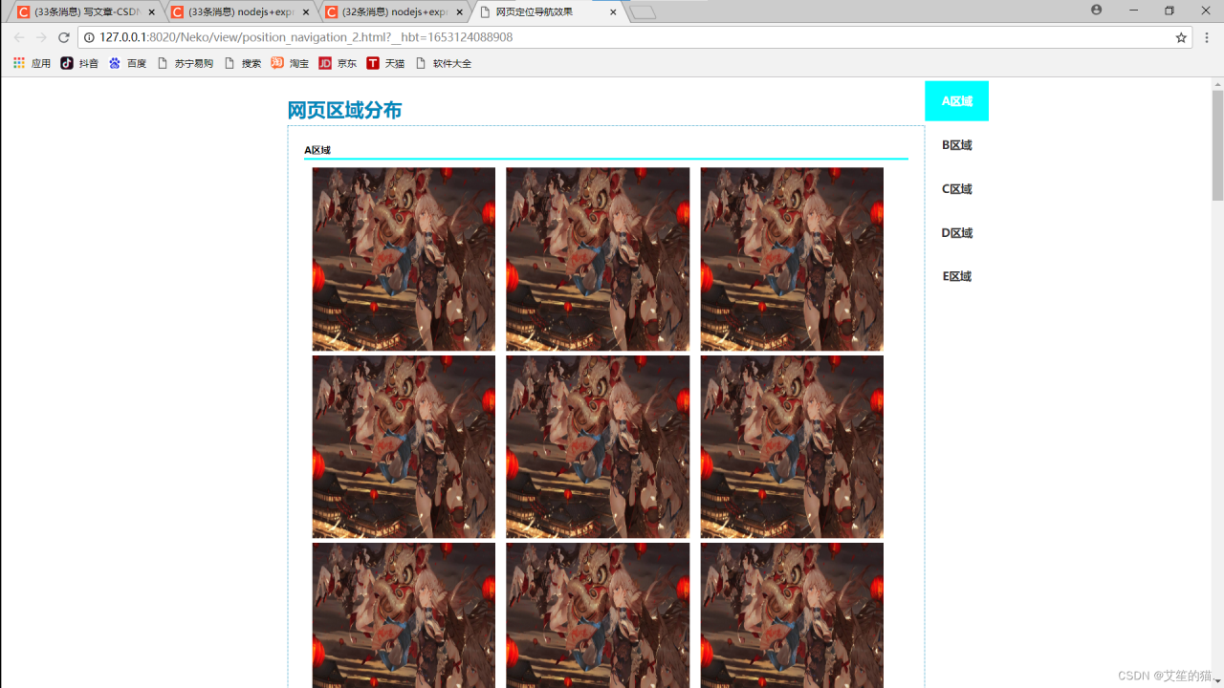The width and height of the screenshot is (1224, 688).
Task: Open a new browser tab
Action: pyautogui.click(x=644, y=11)
